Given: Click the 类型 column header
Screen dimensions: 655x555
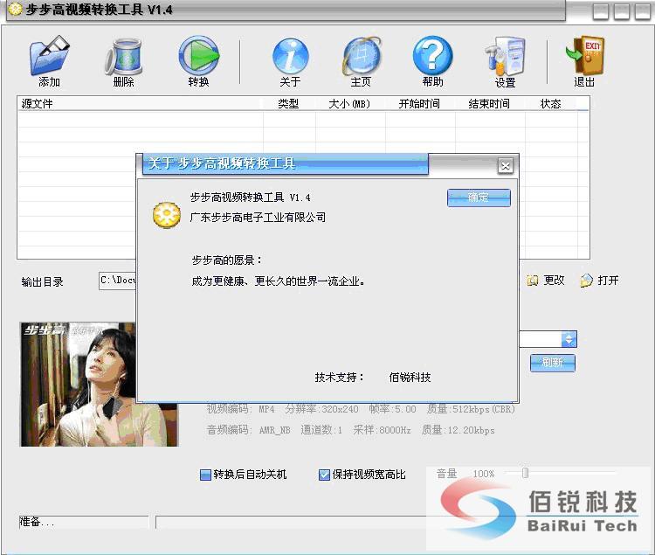Looking at the screenshot, I should pyautogui.click(x=289, y=104).
